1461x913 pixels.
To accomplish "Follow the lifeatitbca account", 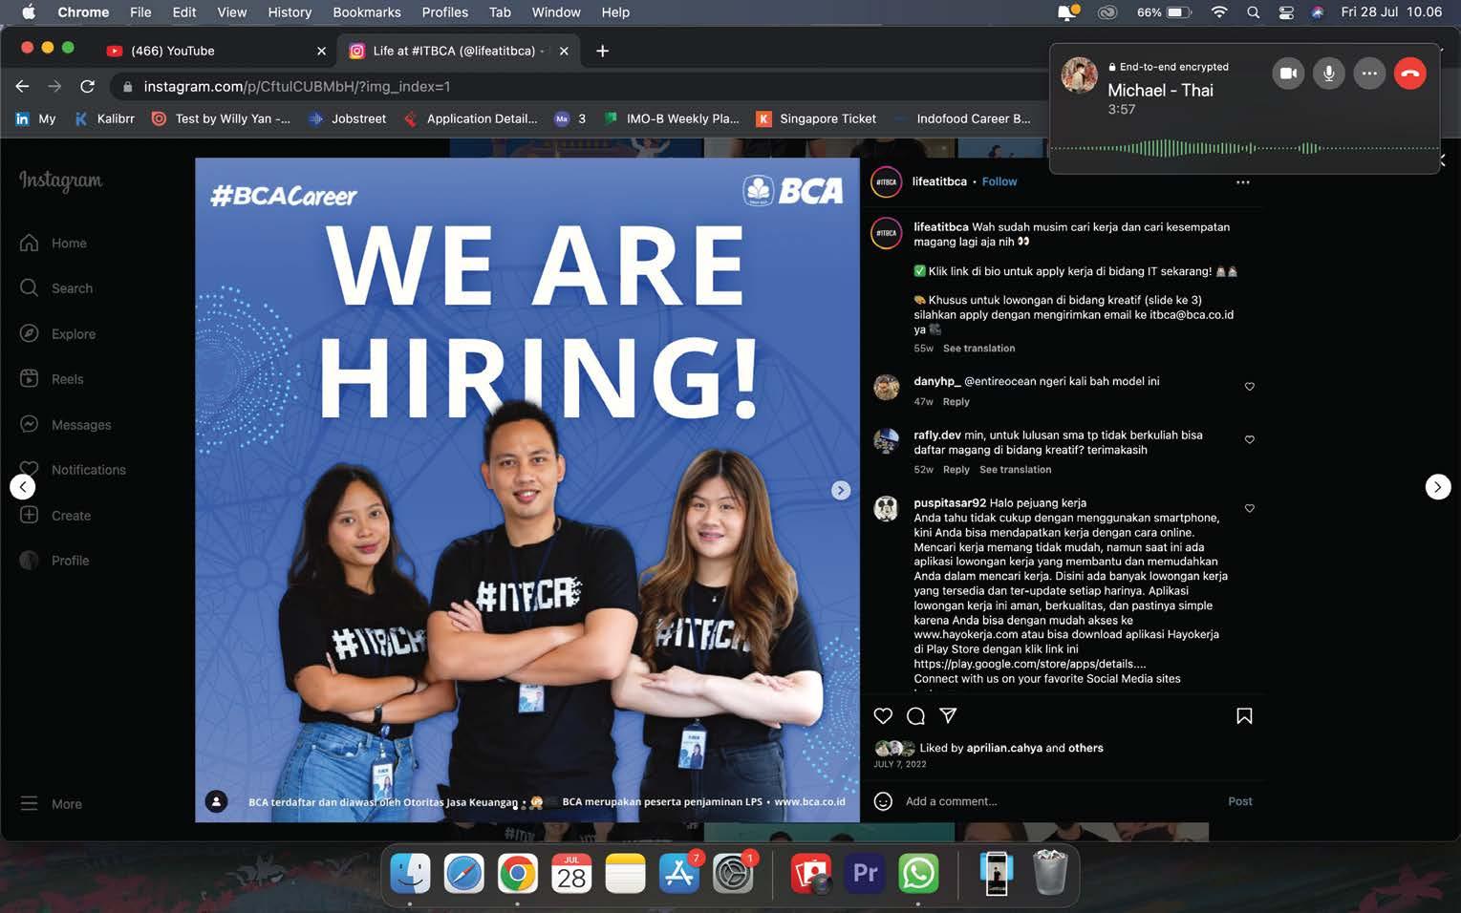I will [999, 181].
